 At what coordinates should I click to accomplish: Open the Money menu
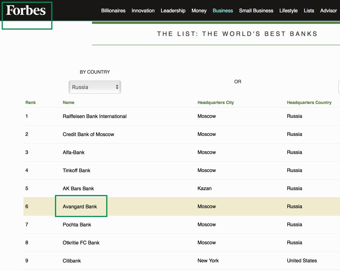point(199,11)
